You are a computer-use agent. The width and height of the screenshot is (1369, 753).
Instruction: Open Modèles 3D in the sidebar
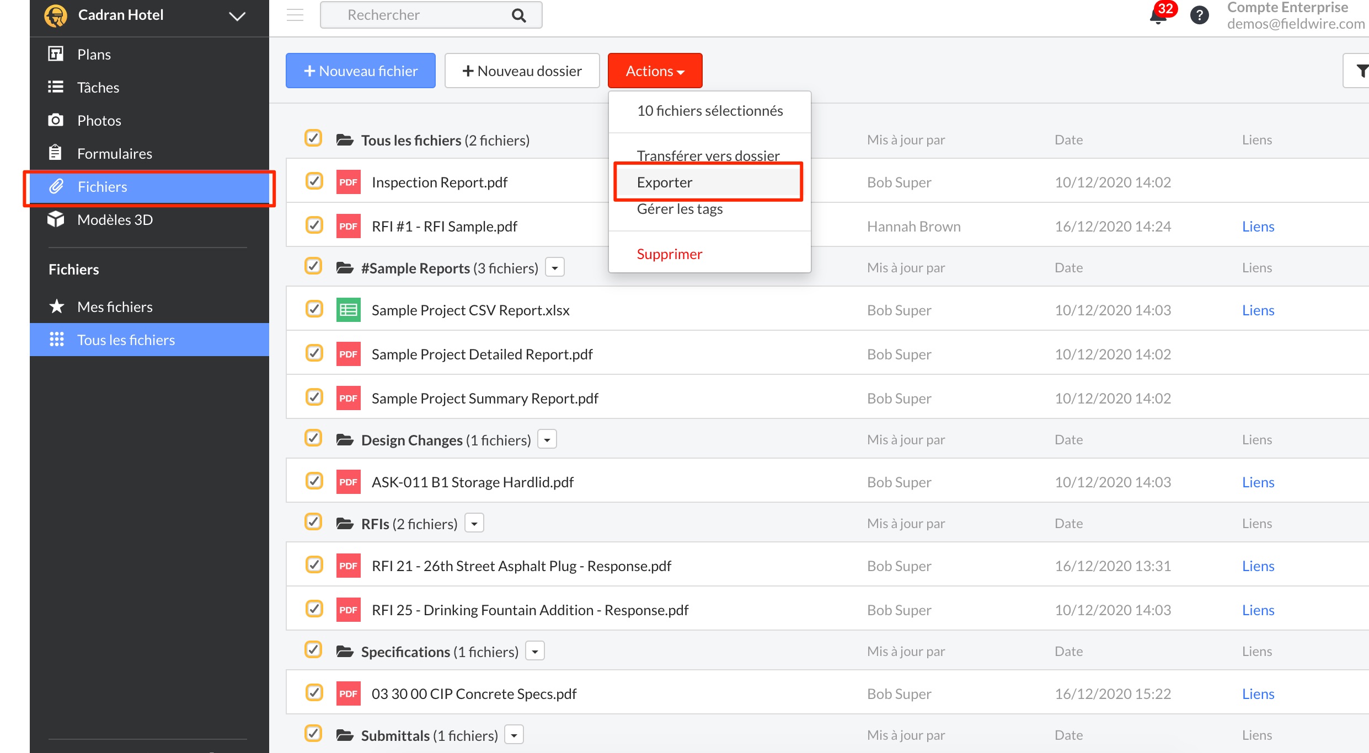[x=115, y=220]
